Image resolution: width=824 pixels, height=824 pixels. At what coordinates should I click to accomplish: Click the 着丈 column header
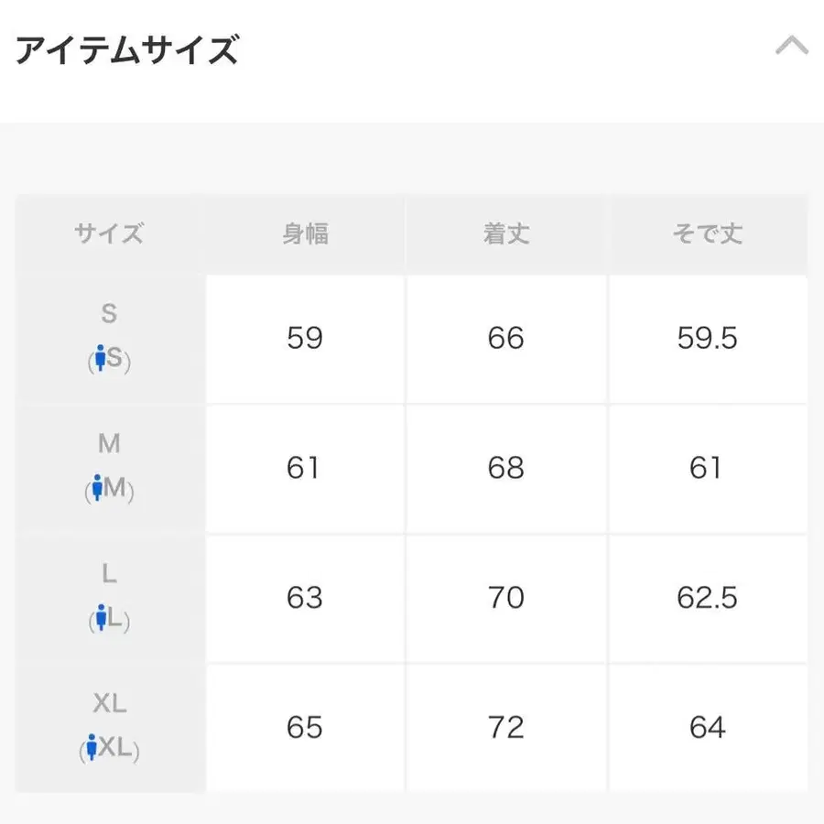point(506,234)
